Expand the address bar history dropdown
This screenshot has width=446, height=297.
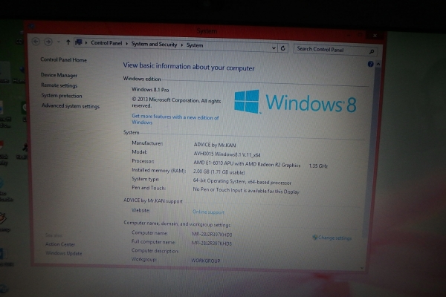coord(274,48)
